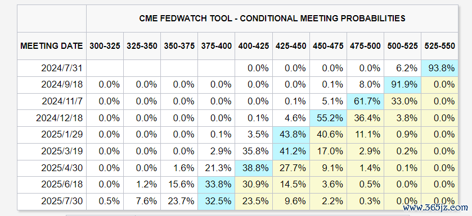Image resolution: width=472 pixels, height=216 pixels.
Task: Click the CME FedWatch Tool table title
Action: [x=272, y=19]
